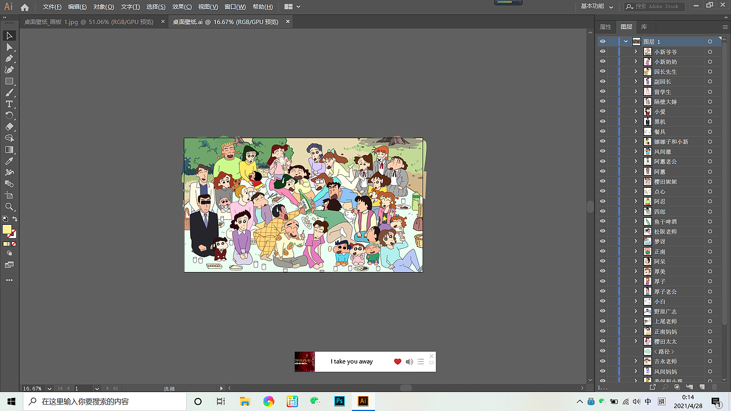This screenshot has height=411, width=731.
Task: Toggle visibility of 餐具 layer
Action: [603, 131]
